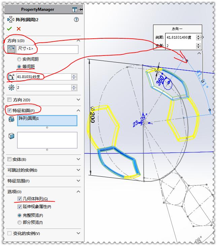Click the 41.8103149度 angle field
The height and width of the screenshot is (246, 217).
44,77
